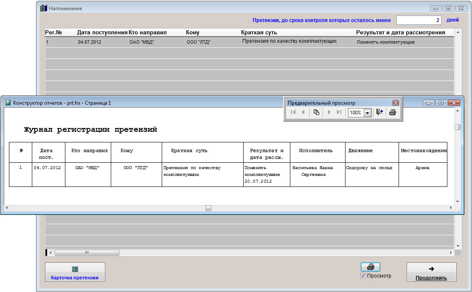The height and width of the screenshot is (292, 472).
Task: Jump to last page in preview
Action: click(x=339, y=112)
